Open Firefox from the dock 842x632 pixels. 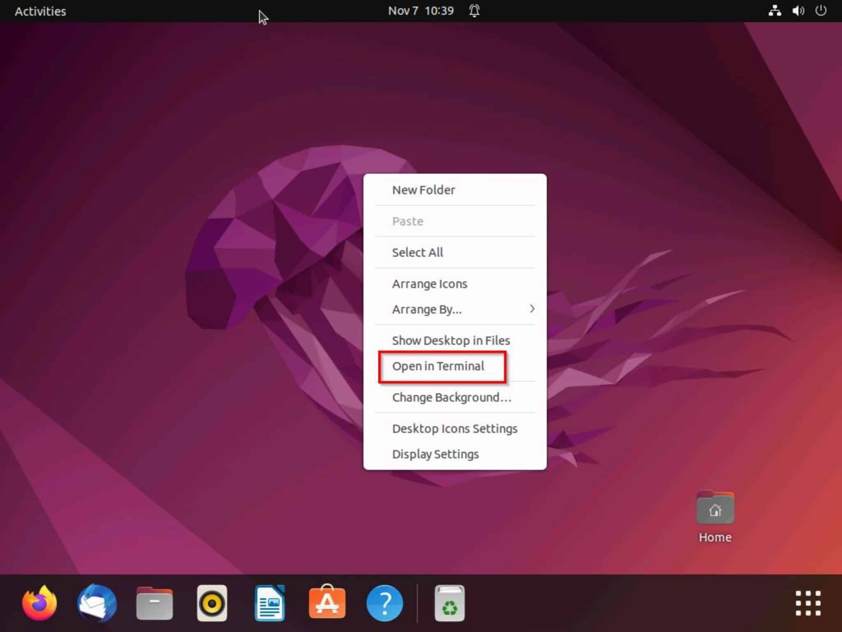click(39, 603)
